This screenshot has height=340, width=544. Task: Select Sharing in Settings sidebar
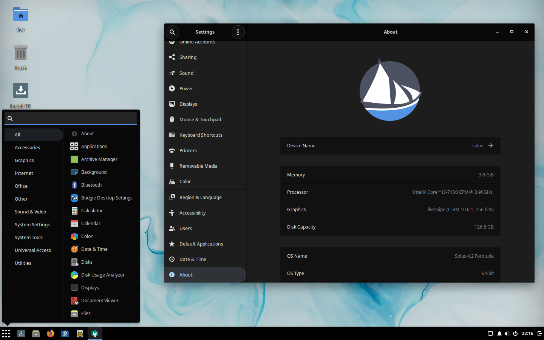(206, 57)
